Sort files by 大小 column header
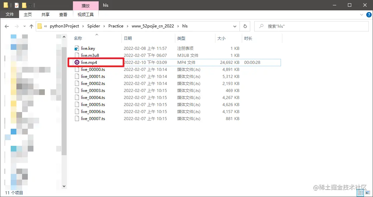Viewport: 373px width, 197px height. [221, 38]
